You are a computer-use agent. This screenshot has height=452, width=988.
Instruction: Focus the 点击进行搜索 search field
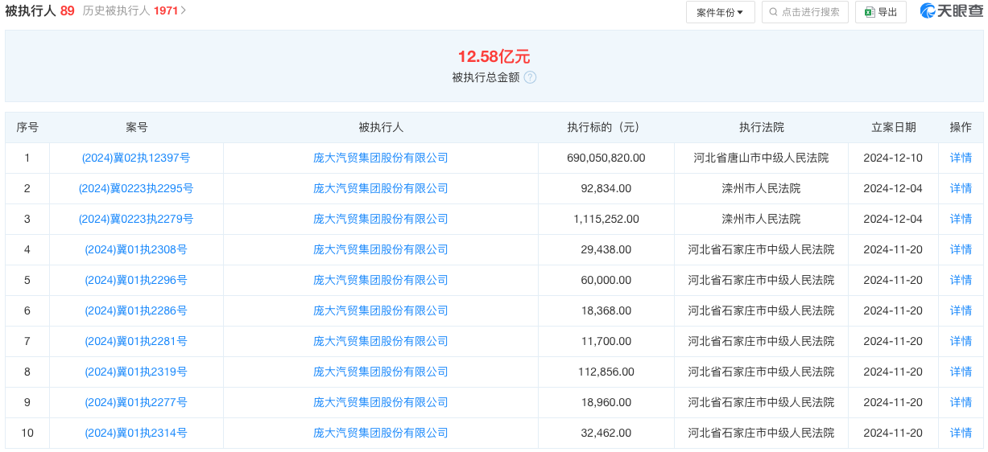coord(810,12)
